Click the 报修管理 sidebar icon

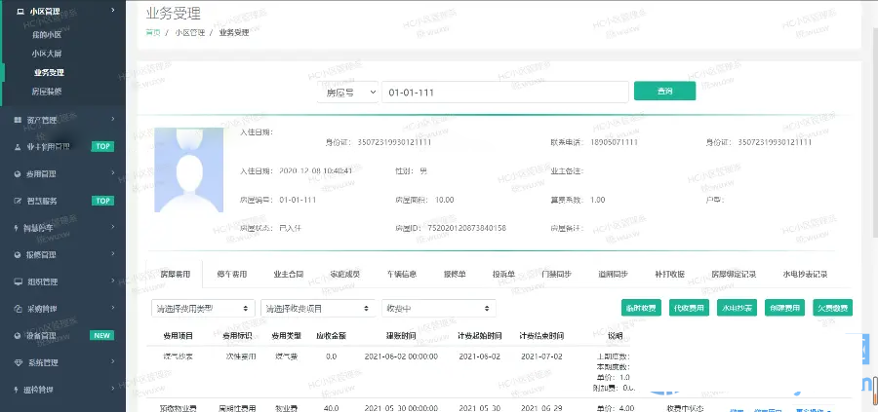tap(19, 254)
